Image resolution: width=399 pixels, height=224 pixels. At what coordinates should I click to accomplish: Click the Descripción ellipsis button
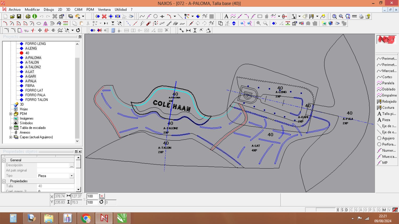coord(72,166)
